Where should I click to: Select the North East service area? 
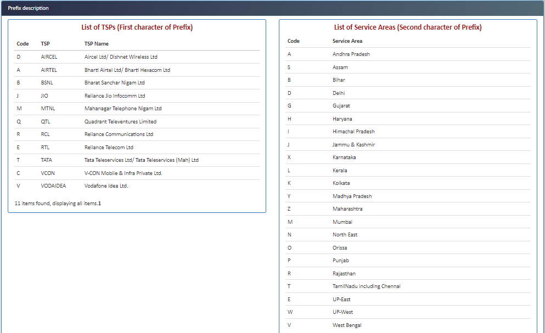pos(345,235)
